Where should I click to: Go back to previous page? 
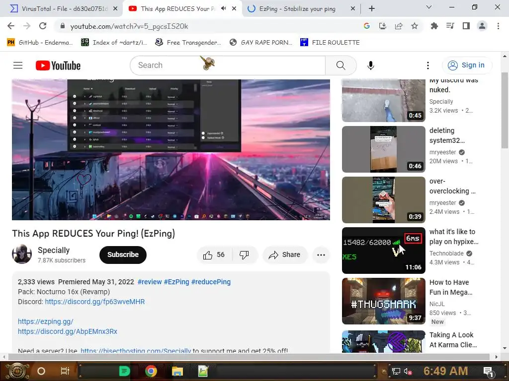click(x=11, y=26)
